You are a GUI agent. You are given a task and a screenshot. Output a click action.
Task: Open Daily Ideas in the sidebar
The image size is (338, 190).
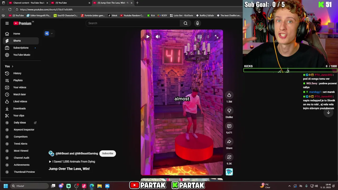tap(21, 123)
